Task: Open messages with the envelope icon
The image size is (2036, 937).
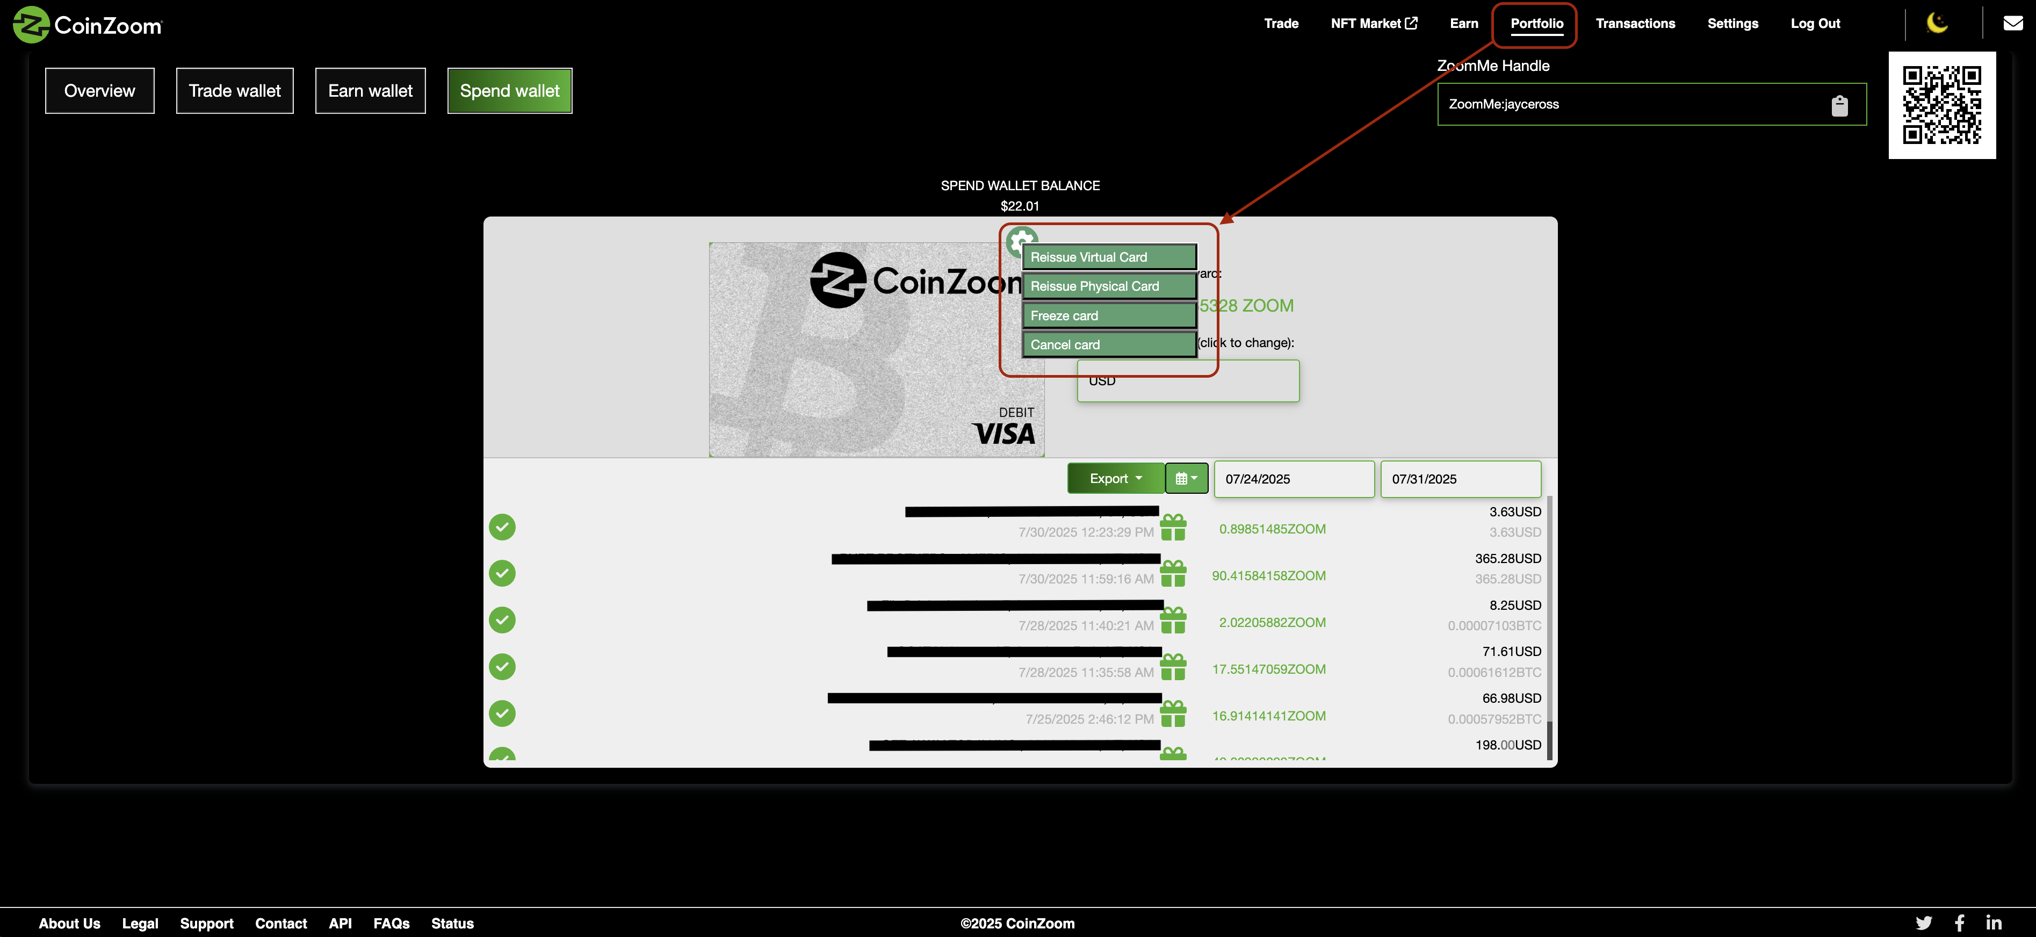Action: (2013, 23)
